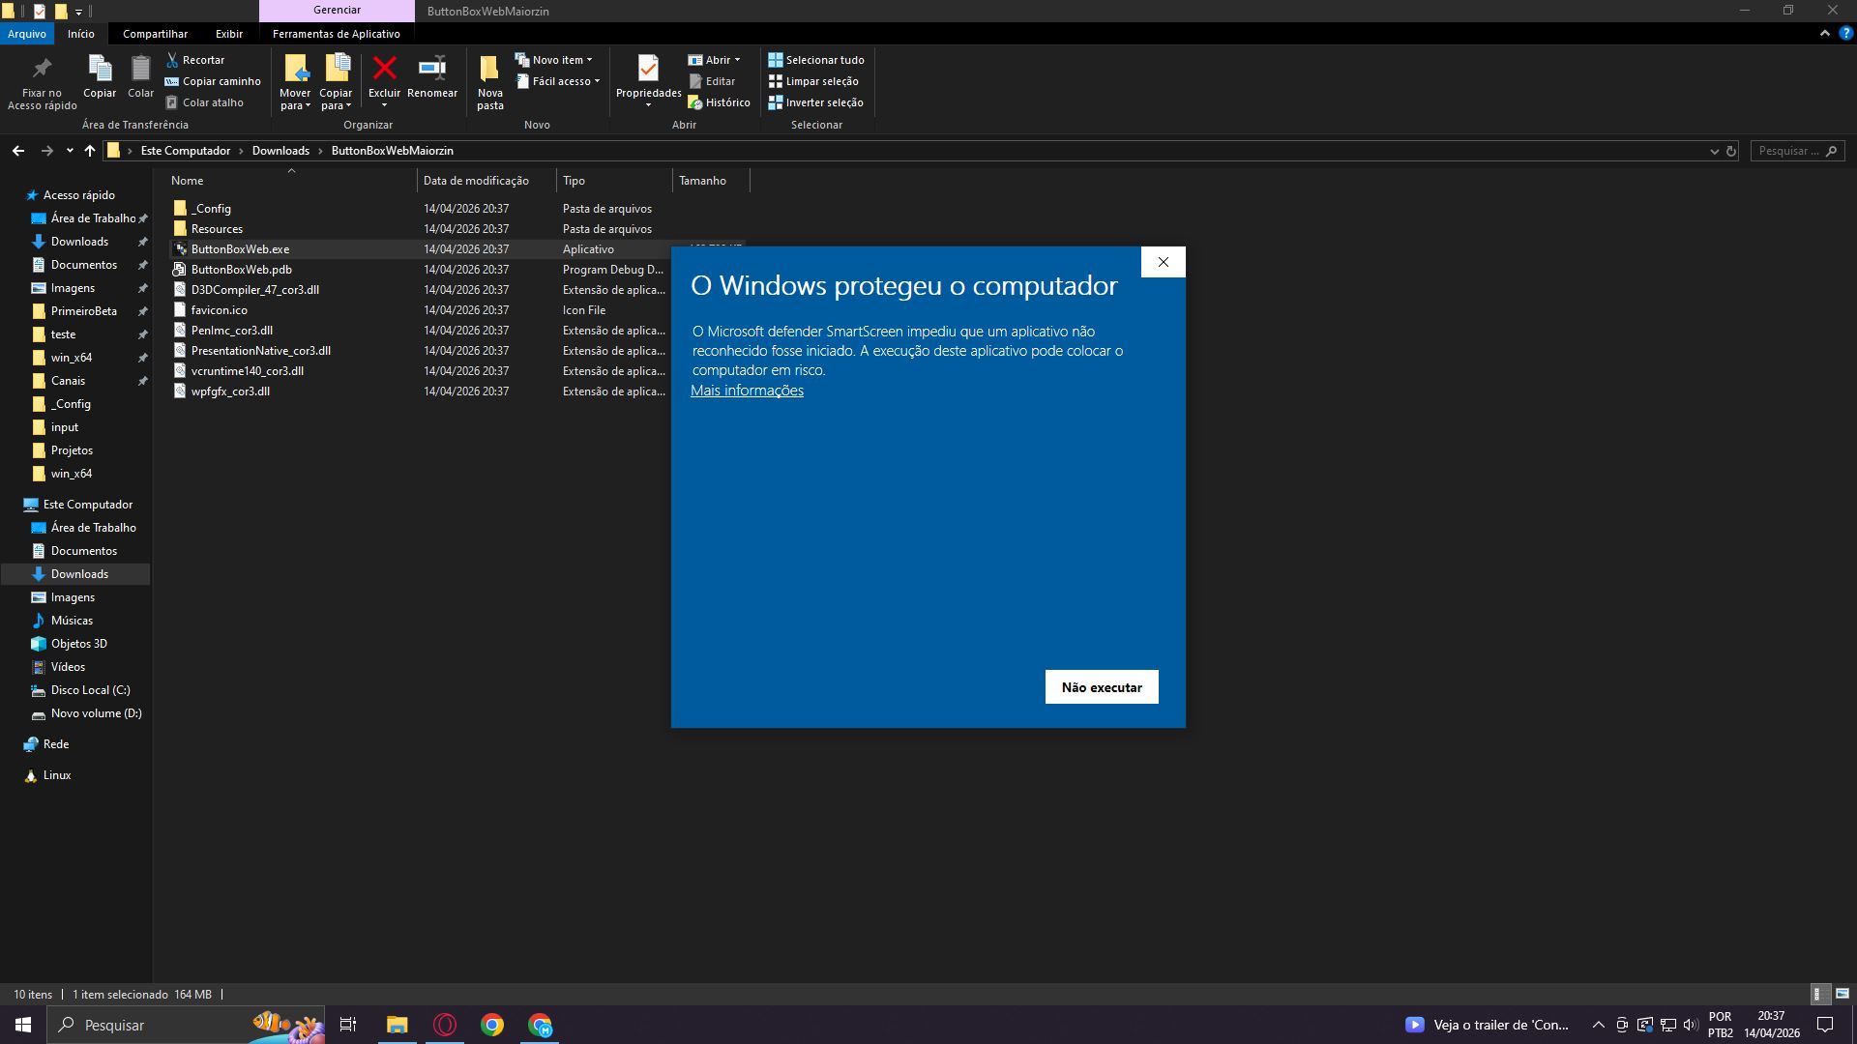Screen dimensions: 1857x1044
Task: Click the Não executar button
Action: [x=1102, y=687]
